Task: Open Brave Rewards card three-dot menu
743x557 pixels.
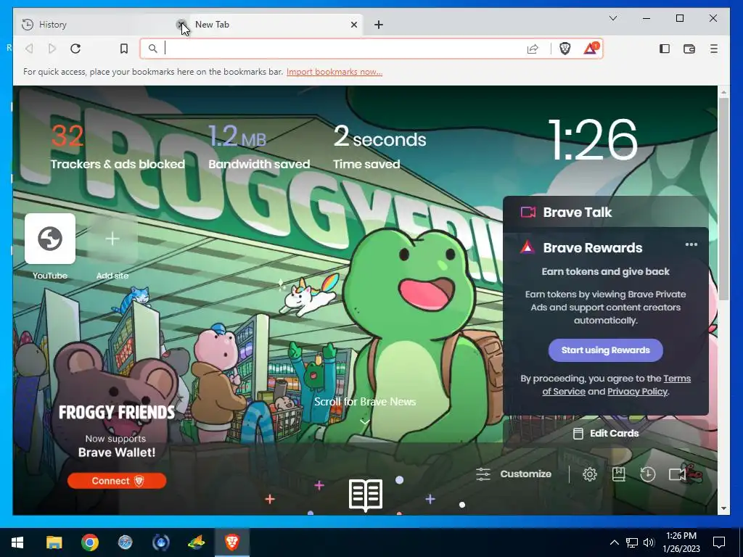Action: [x=691, y=244]
